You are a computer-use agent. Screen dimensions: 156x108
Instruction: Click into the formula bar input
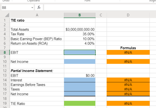pos(100,7)
